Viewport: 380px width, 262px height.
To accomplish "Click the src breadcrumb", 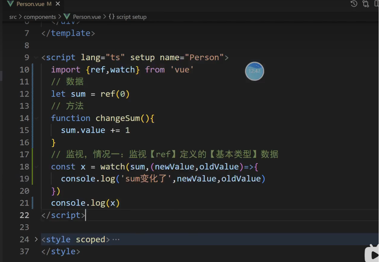I will [x=13, y=17].
